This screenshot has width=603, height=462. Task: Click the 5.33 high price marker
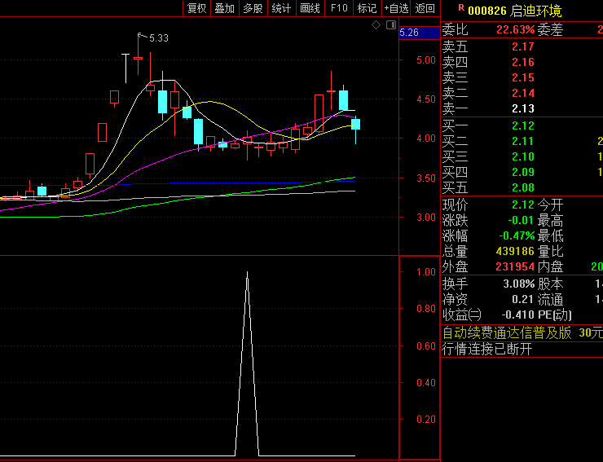(158, 37)
